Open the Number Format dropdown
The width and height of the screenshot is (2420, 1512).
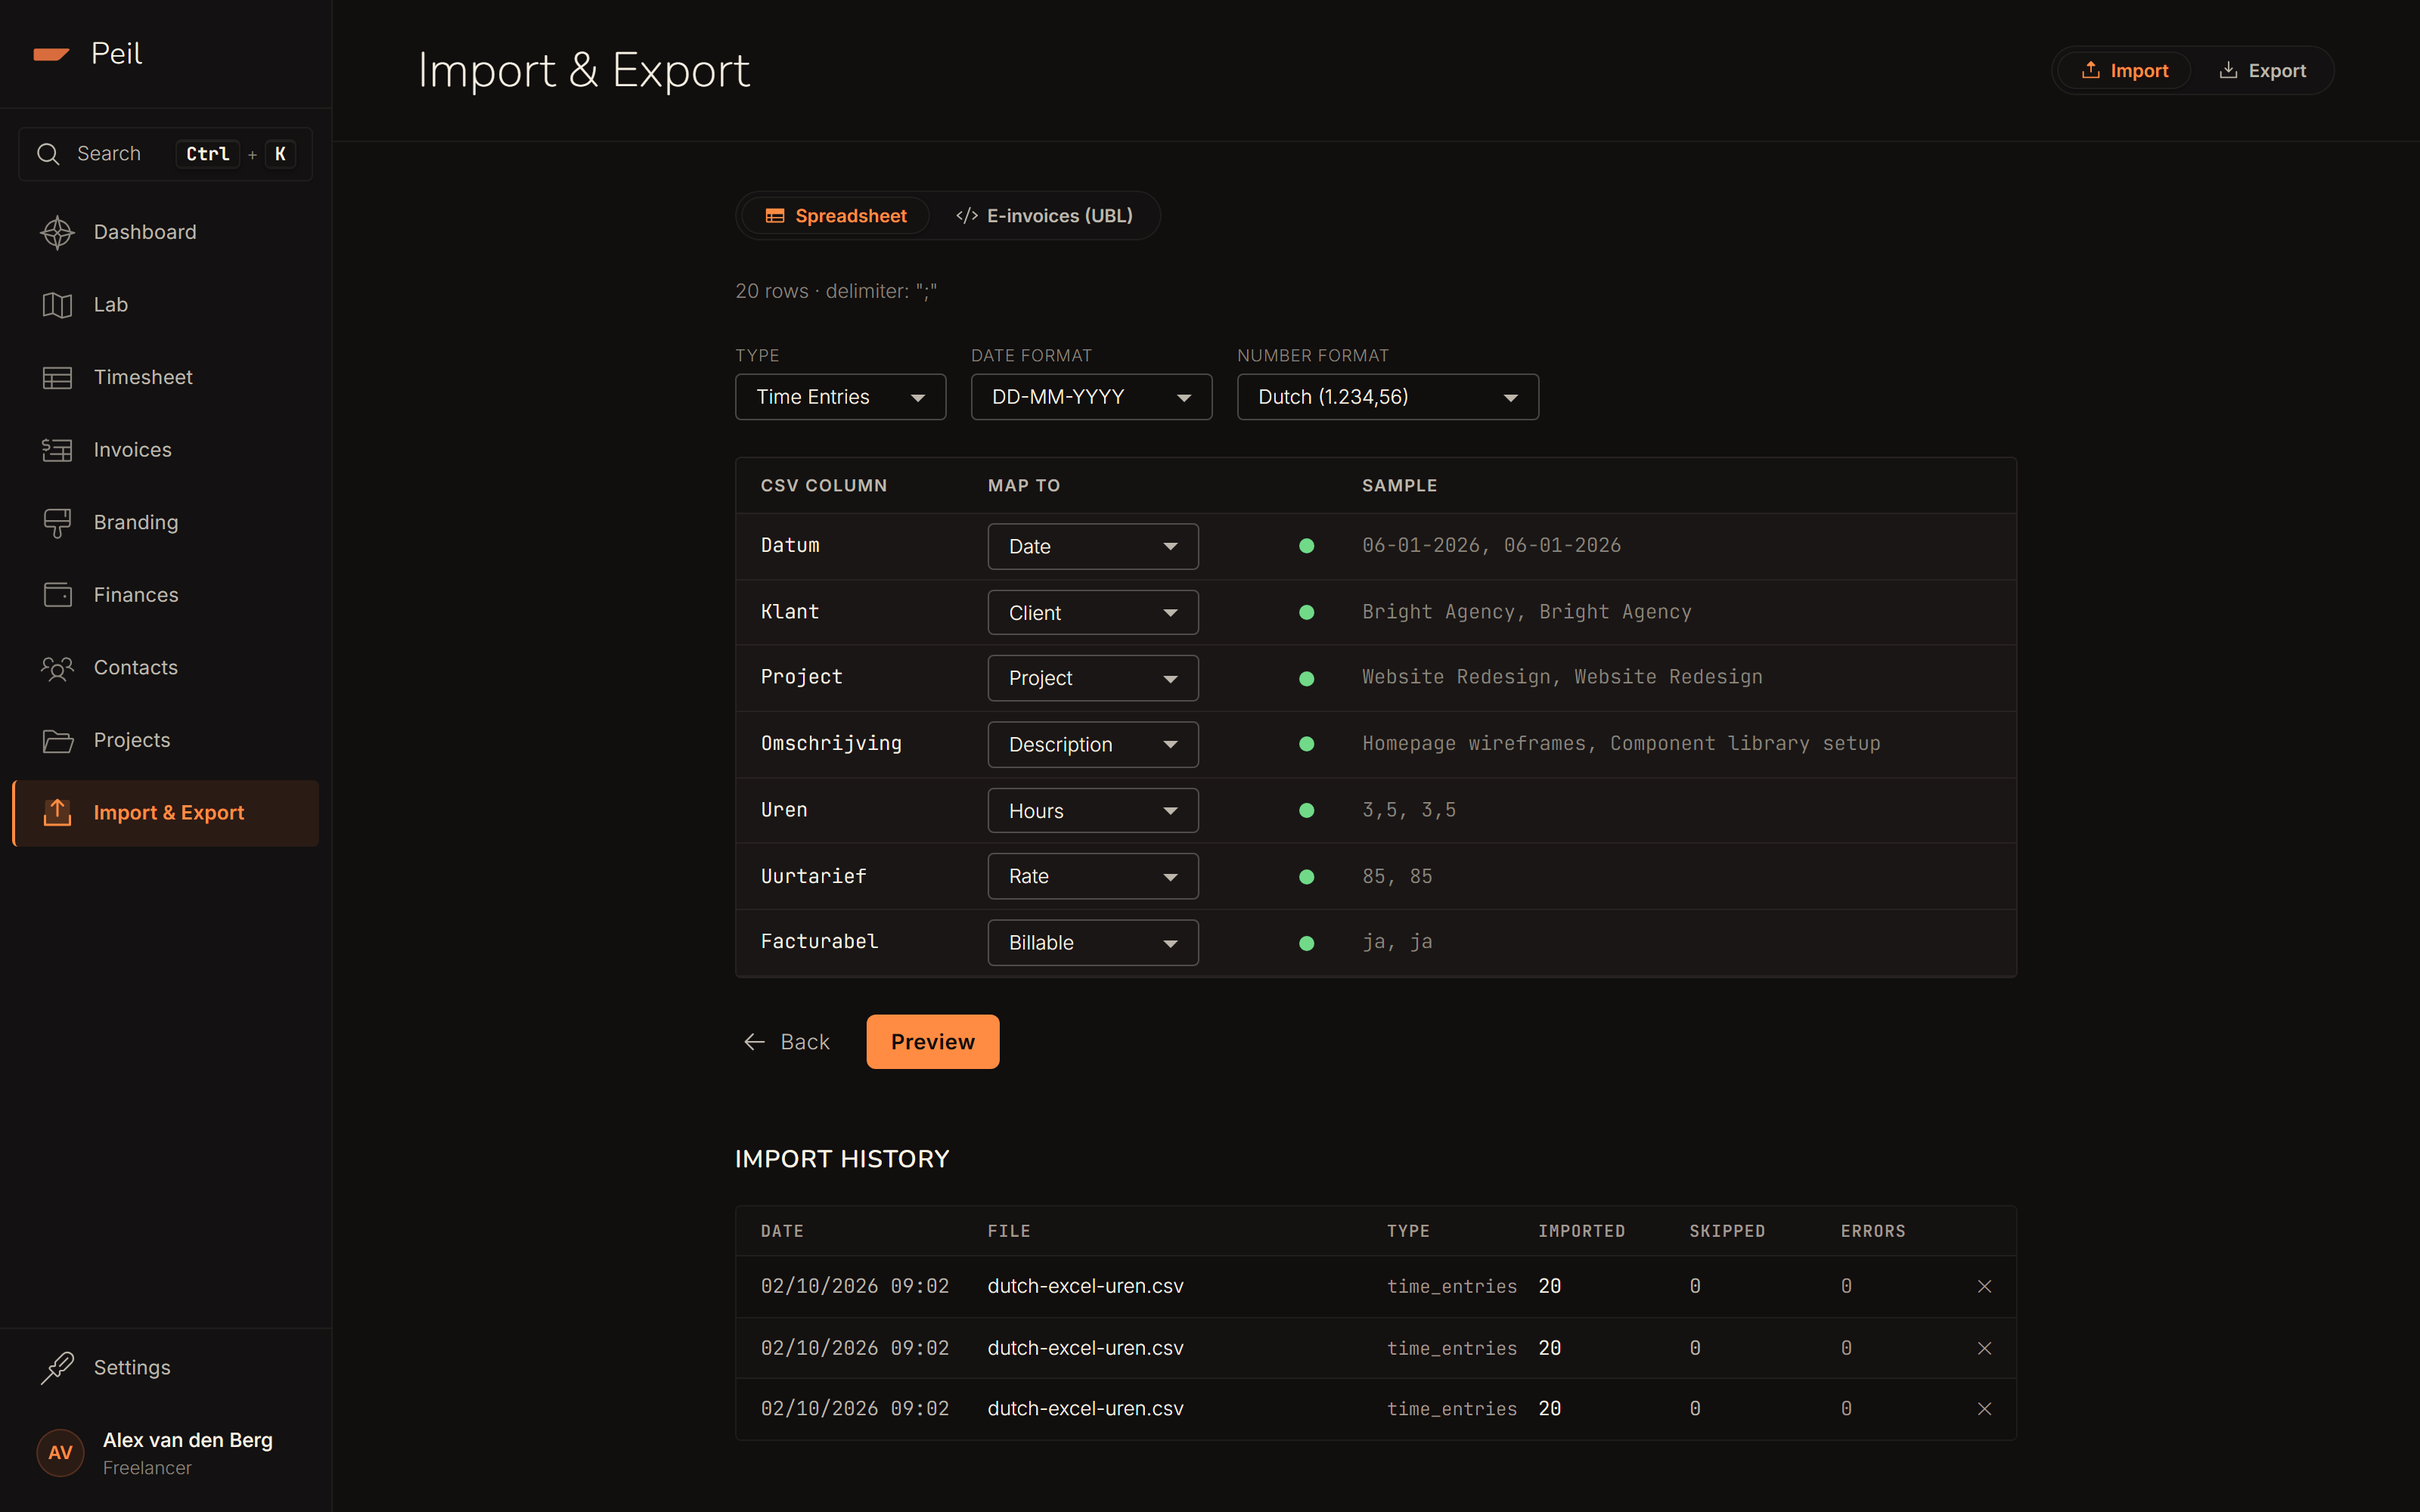[x=1387, y=397]
